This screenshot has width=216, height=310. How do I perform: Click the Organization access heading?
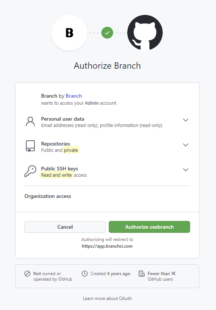(48, 196)
